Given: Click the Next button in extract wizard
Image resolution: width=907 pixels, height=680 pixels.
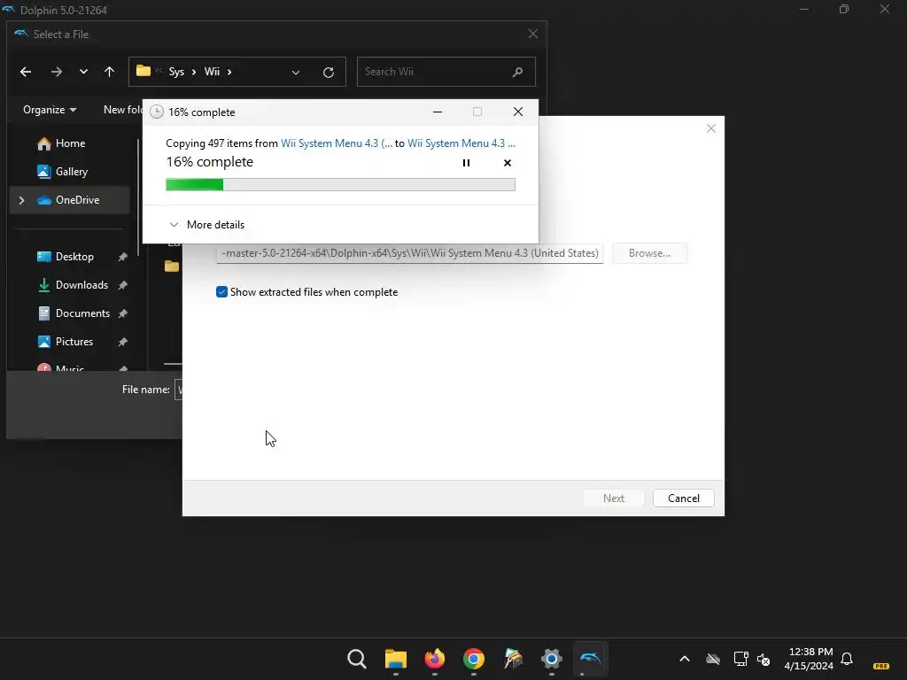Looking at the screenshot, I should click(x=614, y=498).
